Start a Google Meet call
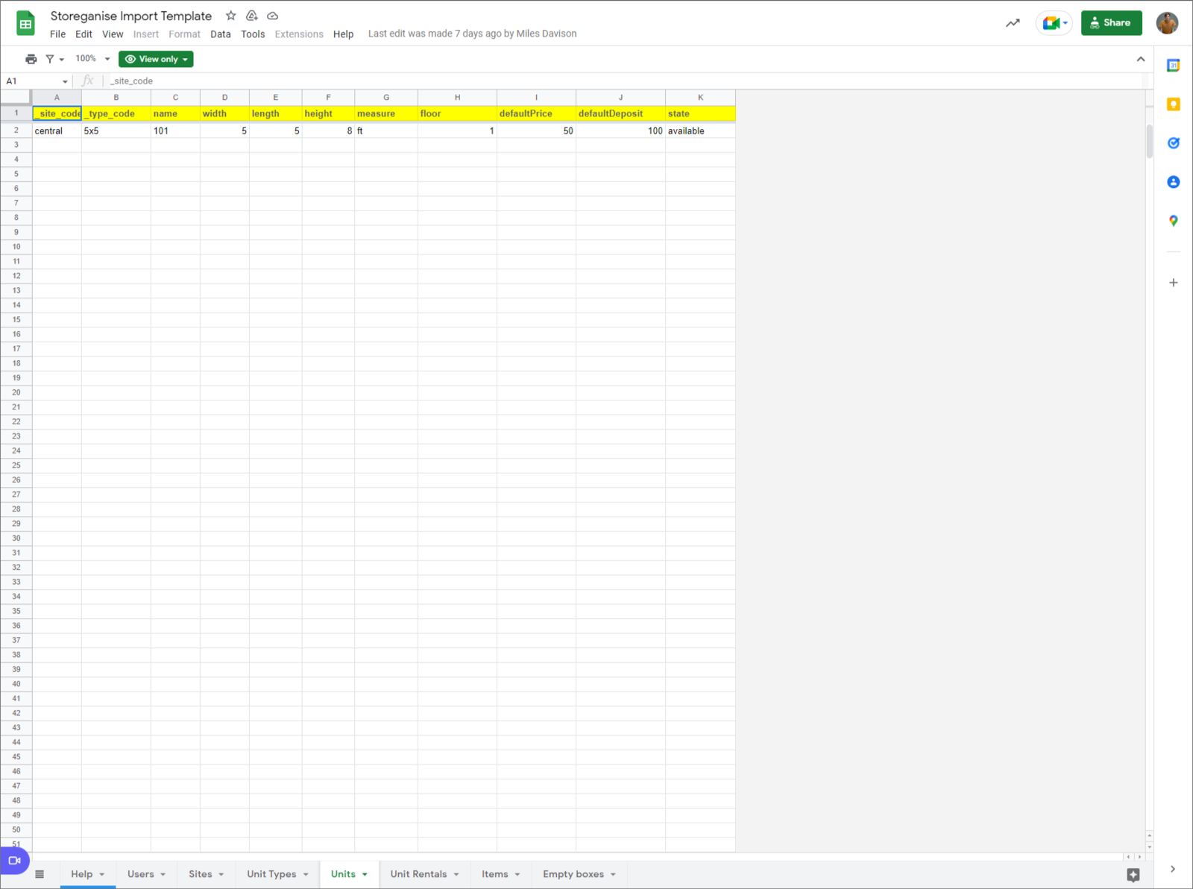 [x=1051, y=23]
